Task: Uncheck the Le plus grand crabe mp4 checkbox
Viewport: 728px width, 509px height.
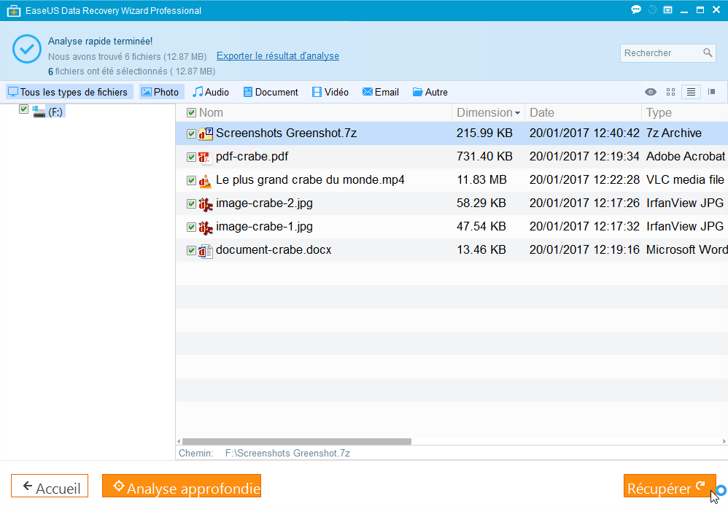Action: pos(191,181)
